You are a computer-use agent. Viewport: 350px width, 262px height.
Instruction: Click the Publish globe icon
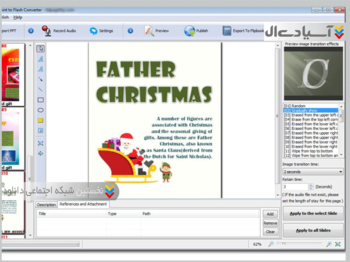[x=189, y=31]
